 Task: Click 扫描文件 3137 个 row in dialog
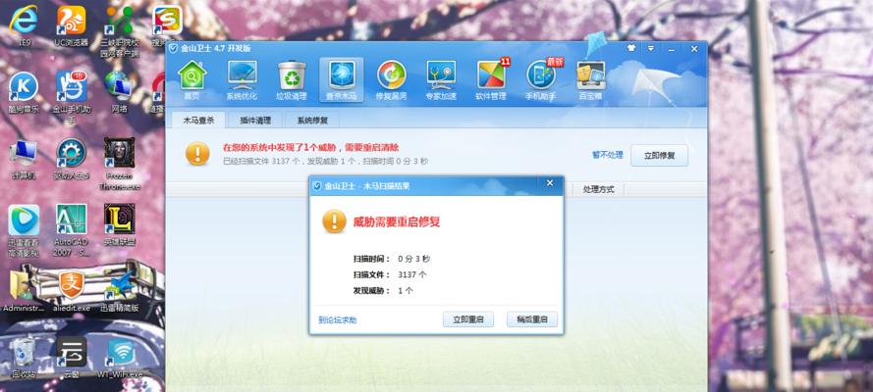click(x=390, y=274)
